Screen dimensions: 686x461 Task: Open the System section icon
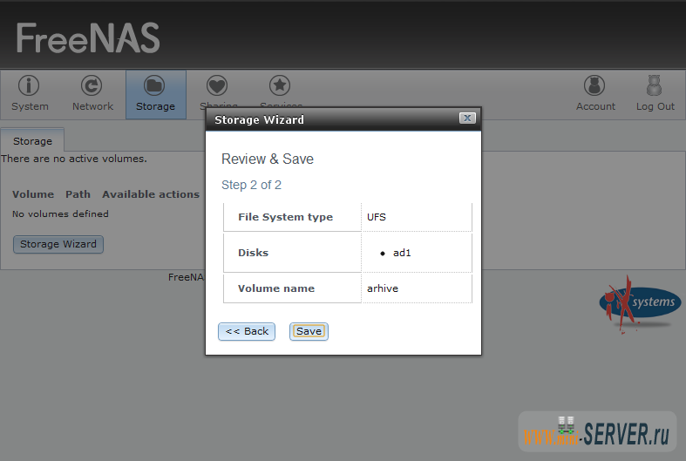30,85
